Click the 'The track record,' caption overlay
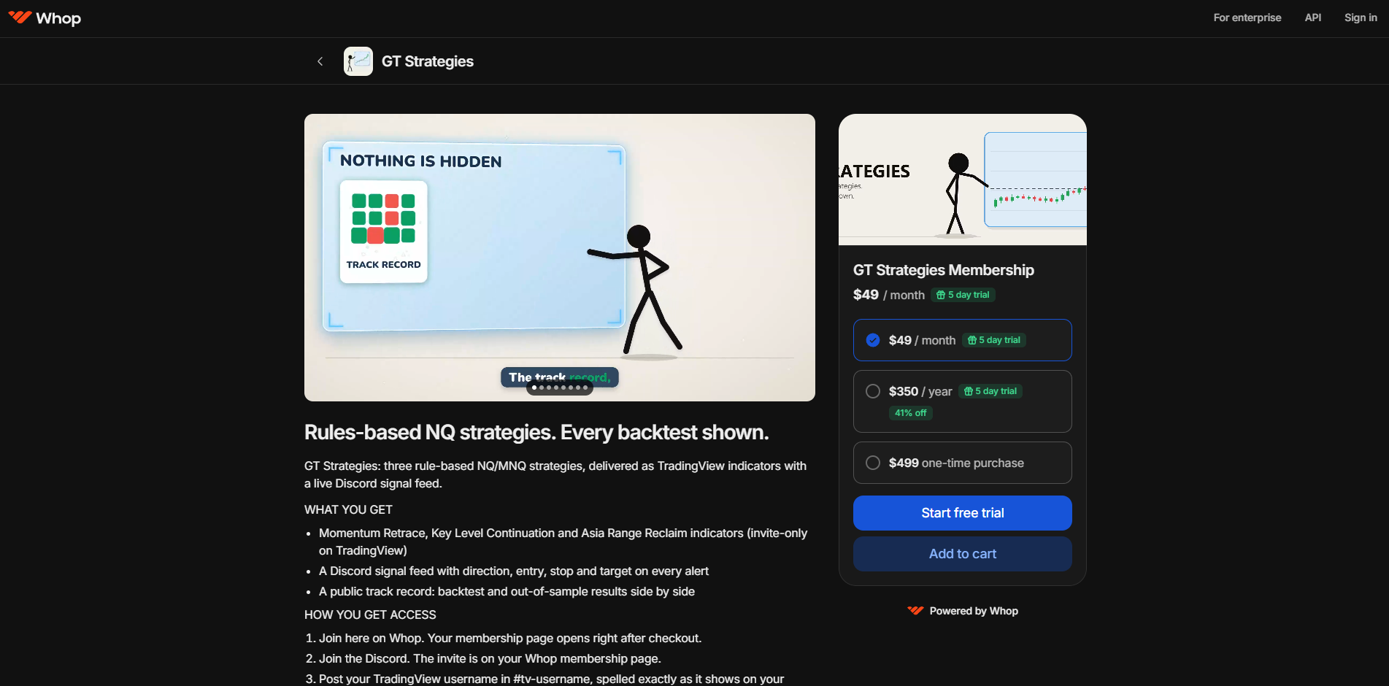This screenshot has width=1389, height=686. point(559,377)
